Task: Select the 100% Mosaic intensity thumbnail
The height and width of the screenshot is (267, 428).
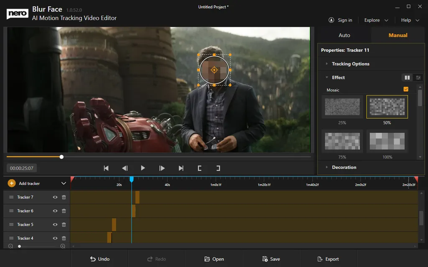Action: pos(387,141)
